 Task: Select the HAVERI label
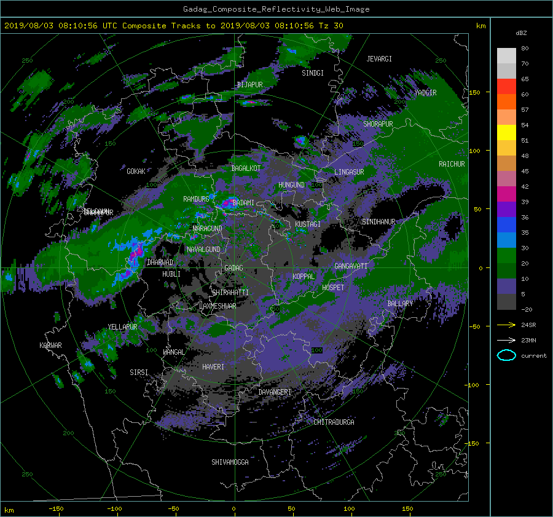point(213,367)
